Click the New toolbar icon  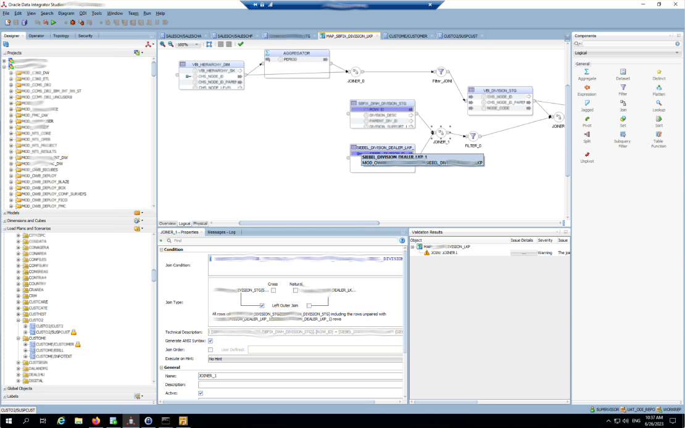[7, 22]
